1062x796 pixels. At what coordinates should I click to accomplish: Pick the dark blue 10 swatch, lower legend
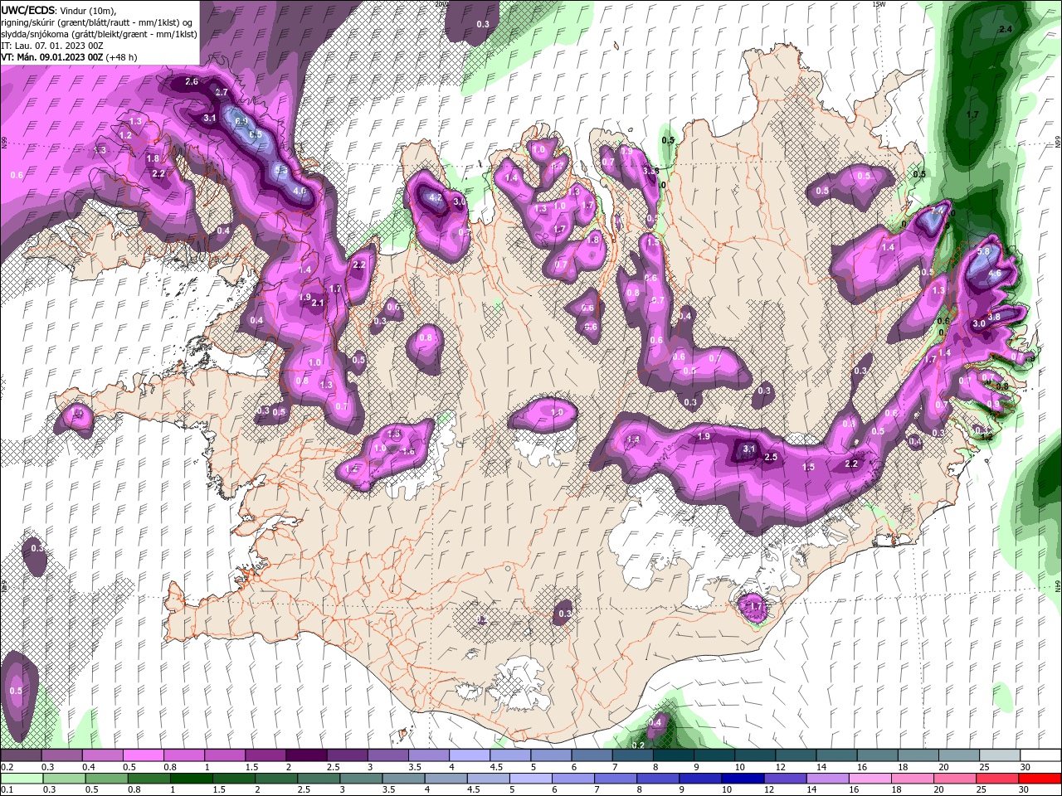(742, 779)
